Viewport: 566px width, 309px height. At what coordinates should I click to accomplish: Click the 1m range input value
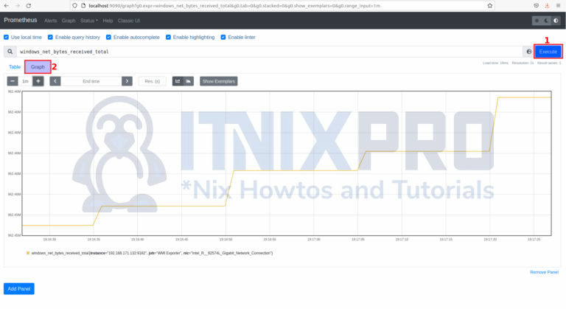tap(25, 81)
